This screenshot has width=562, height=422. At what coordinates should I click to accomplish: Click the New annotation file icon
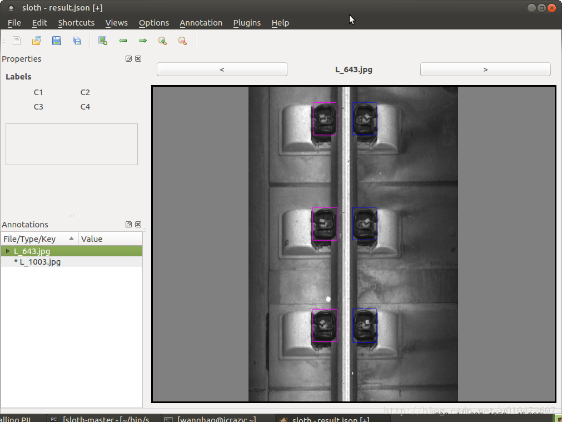coord(17,41)
